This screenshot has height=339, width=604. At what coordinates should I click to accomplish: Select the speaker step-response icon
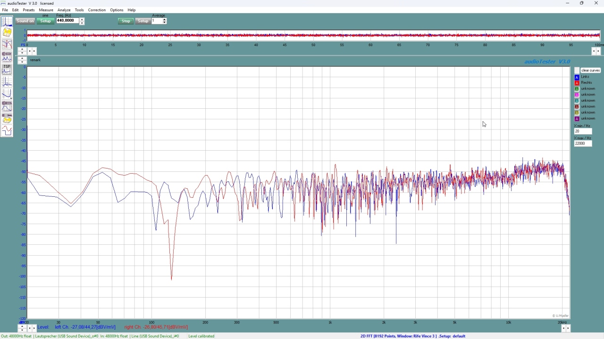[7, 105]
